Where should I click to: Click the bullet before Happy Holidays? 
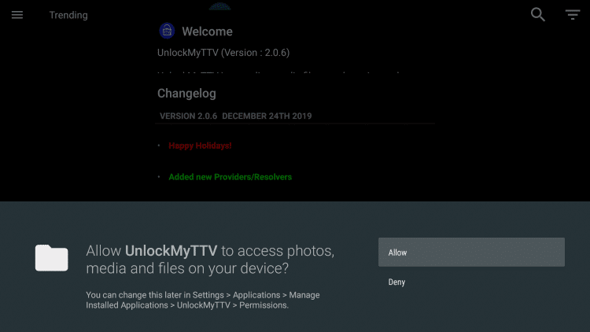159,146
